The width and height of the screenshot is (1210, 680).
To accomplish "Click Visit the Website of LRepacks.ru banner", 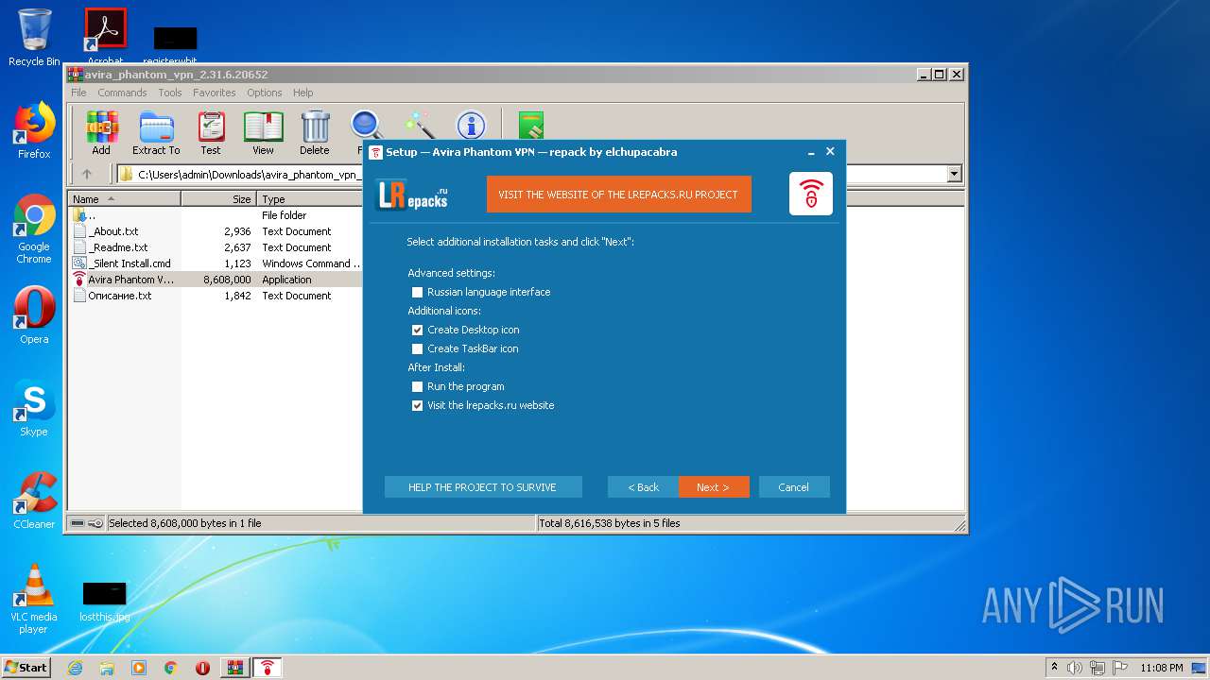I will click(x=619, y=195).
